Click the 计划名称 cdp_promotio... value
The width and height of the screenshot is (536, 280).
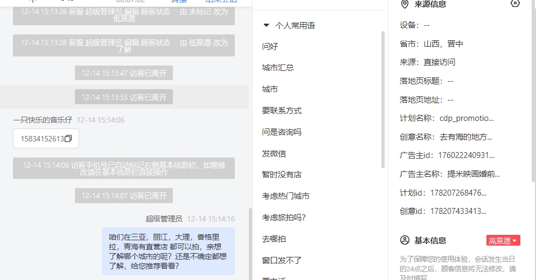coord(467,118)
